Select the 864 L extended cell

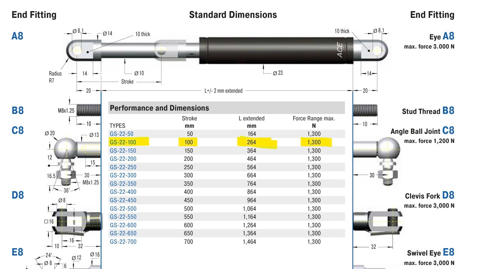click(x=251, y=192)
